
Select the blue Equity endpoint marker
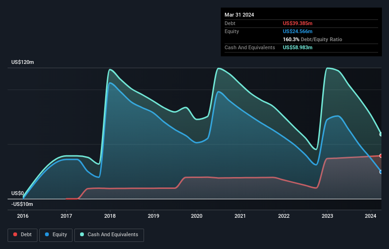tap(381, 172)
